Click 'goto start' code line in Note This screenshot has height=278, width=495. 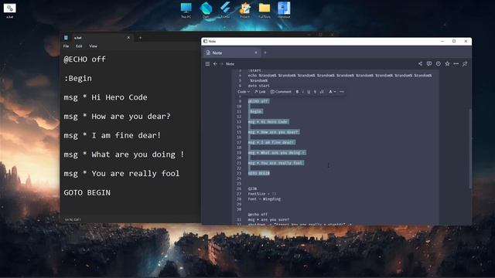[x=259, y=86]
